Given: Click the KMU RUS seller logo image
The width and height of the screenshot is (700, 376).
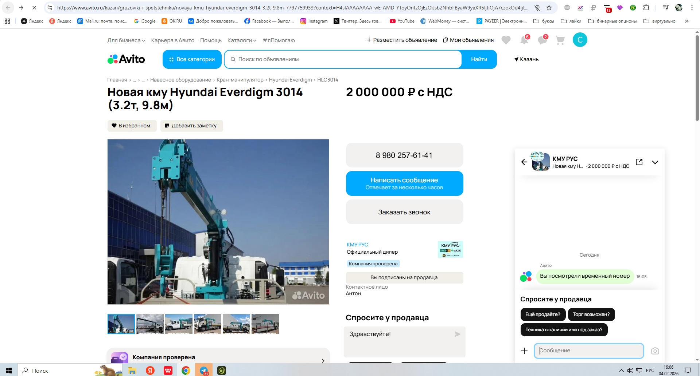Looking at the screenshot, I should (450, 249).
